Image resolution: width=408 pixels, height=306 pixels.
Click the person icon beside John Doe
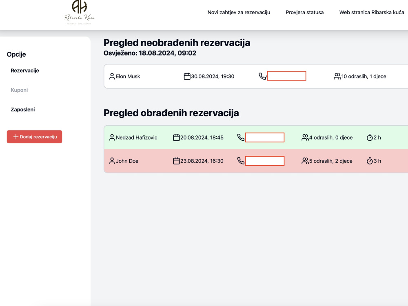[x=112, y=161]
